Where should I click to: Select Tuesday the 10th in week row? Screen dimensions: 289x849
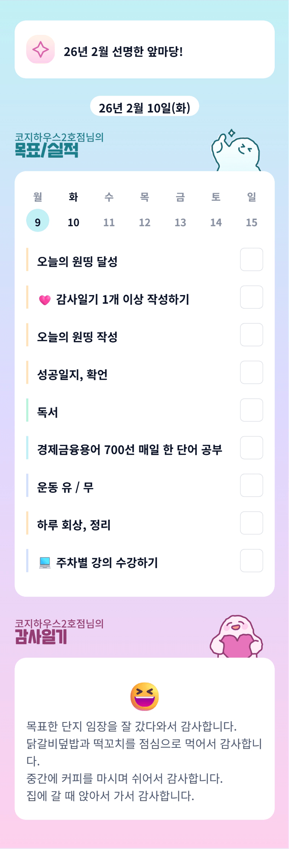coord(73,222)
